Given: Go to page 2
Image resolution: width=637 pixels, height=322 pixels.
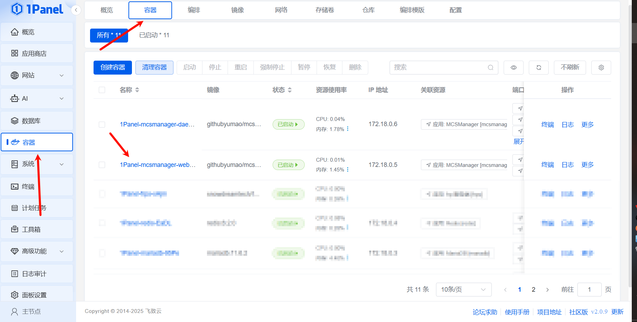Looking at the screenshot, I should tap(533, 290).
